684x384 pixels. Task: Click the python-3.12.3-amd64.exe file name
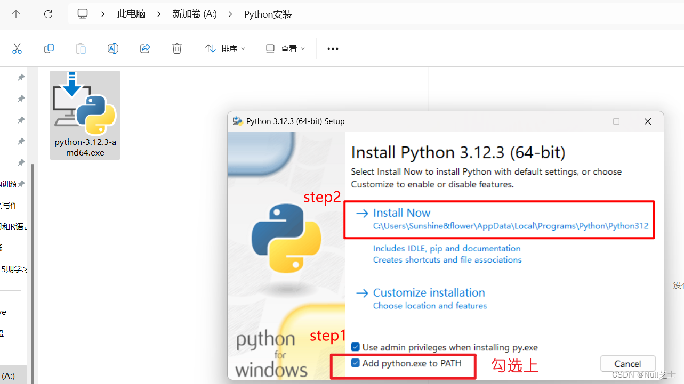coord(85,148)
